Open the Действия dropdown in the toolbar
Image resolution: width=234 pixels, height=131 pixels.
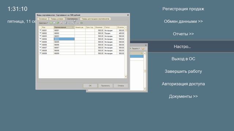pos(43,23)
